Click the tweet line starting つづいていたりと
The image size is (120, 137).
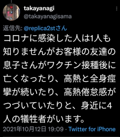[x=58, y=106]
